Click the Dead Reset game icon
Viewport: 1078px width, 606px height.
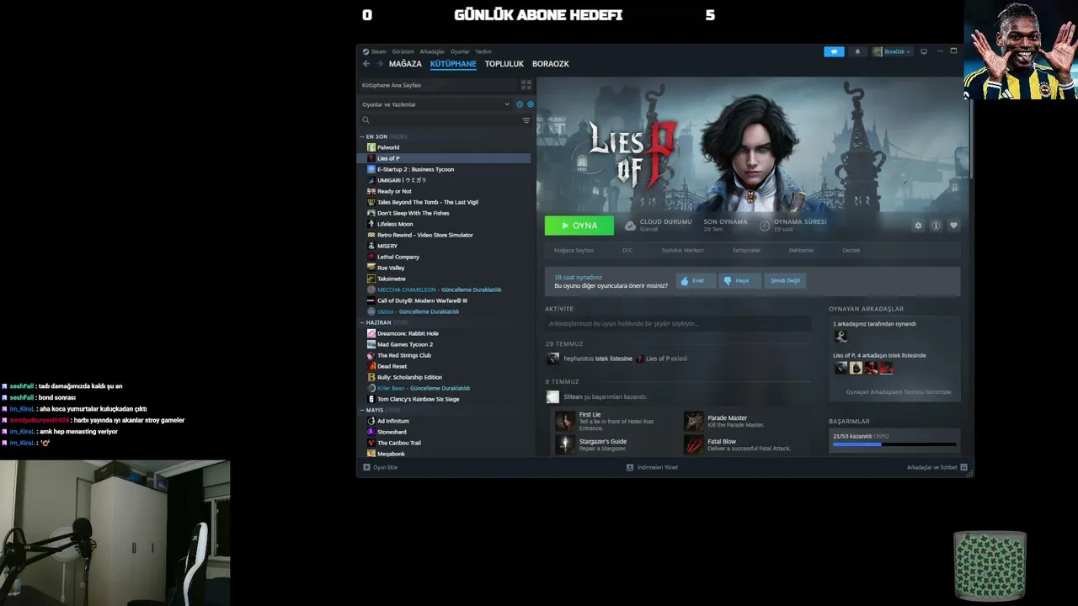(x=371, y=366)
